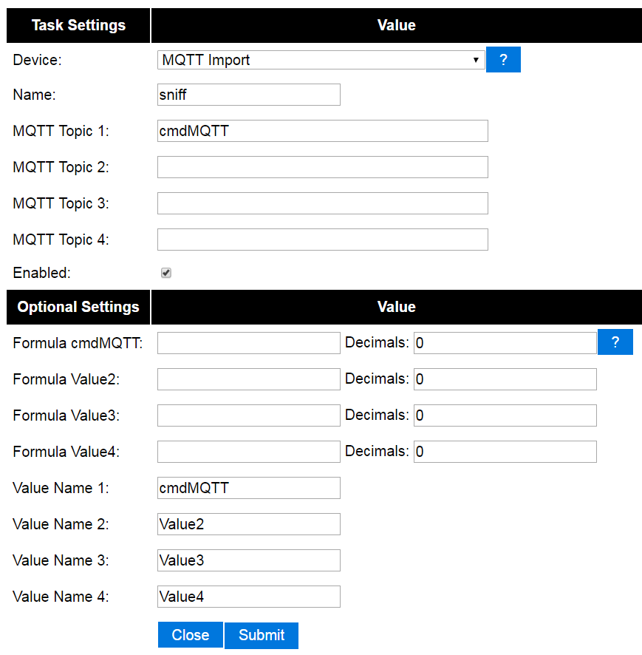Click the Value Name 4: label
The image size is (642, 655).
(x=61, y=597)
